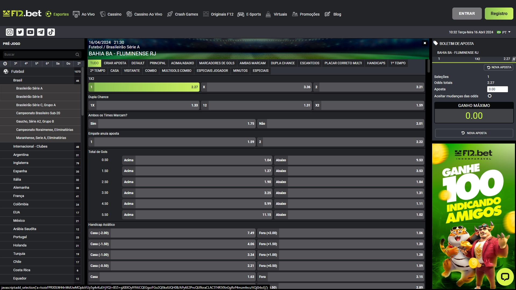This screenshot has width=516, height=290.
Task: Switch to the 2º TEMPO tab
Action: click(x=98, y=71)
